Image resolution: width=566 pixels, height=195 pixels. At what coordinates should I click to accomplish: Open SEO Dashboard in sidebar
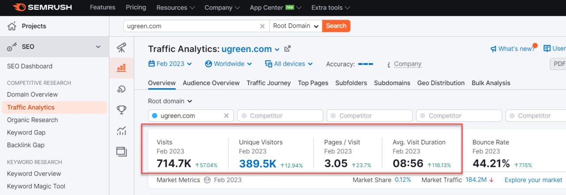point(30,66)
